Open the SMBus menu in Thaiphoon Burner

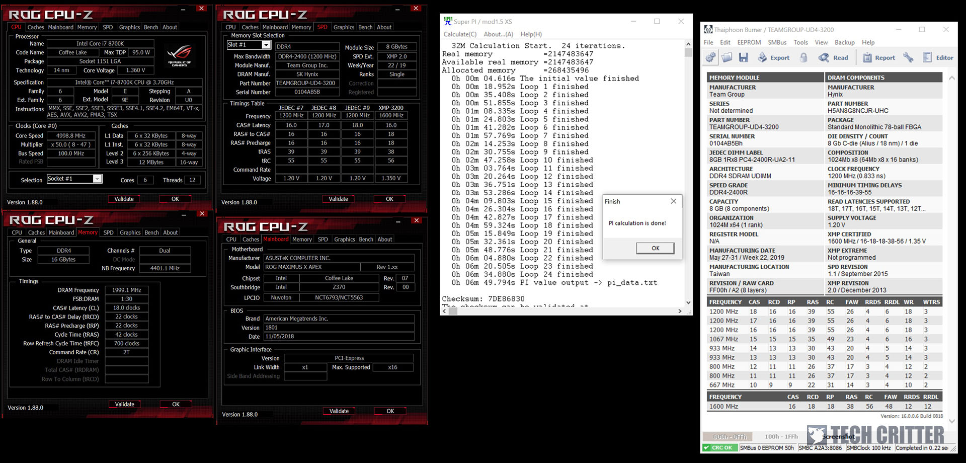(777, 42)
